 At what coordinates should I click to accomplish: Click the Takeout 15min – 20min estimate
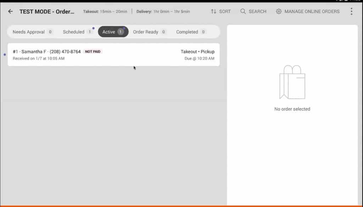[105, 11]
